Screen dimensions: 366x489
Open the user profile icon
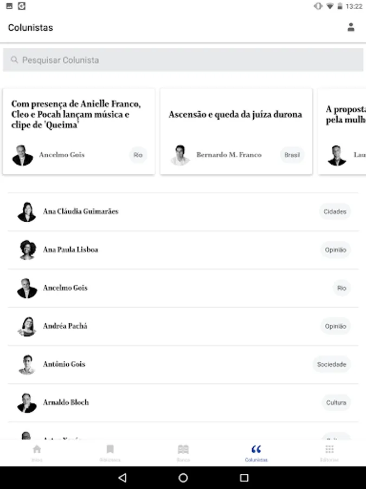[351, 27]
